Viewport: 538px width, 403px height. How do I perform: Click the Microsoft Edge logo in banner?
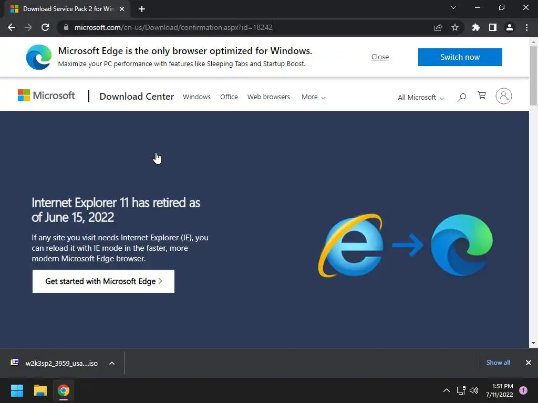point(39,57)
